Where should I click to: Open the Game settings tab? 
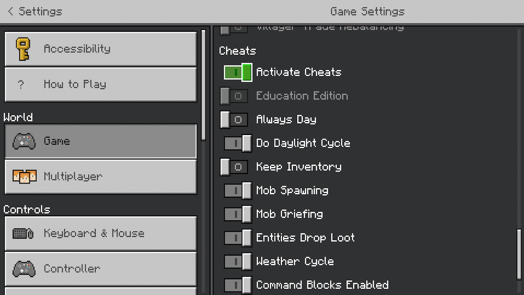100,141
